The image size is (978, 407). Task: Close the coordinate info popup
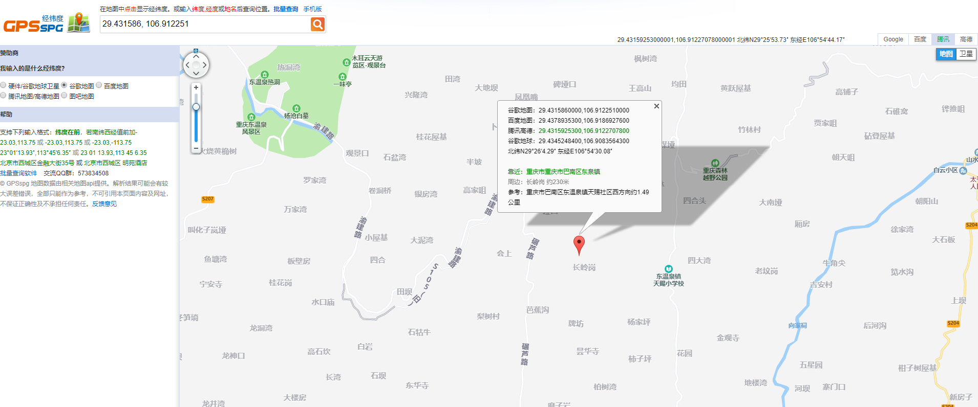click(656, 106)
